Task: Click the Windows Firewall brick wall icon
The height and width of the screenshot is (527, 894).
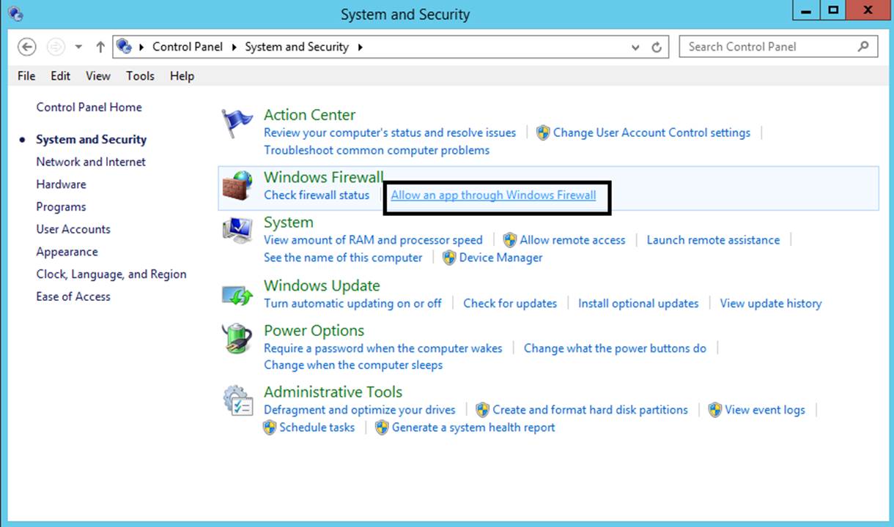Action: pos(237,186)
